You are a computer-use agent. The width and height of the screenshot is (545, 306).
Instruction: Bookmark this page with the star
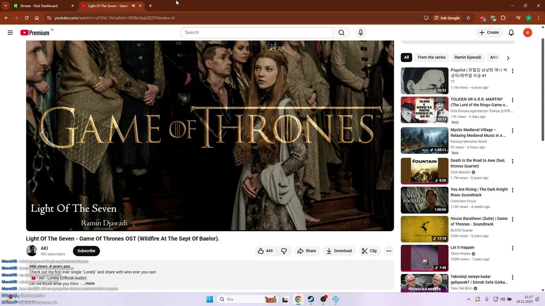[468, 18]
